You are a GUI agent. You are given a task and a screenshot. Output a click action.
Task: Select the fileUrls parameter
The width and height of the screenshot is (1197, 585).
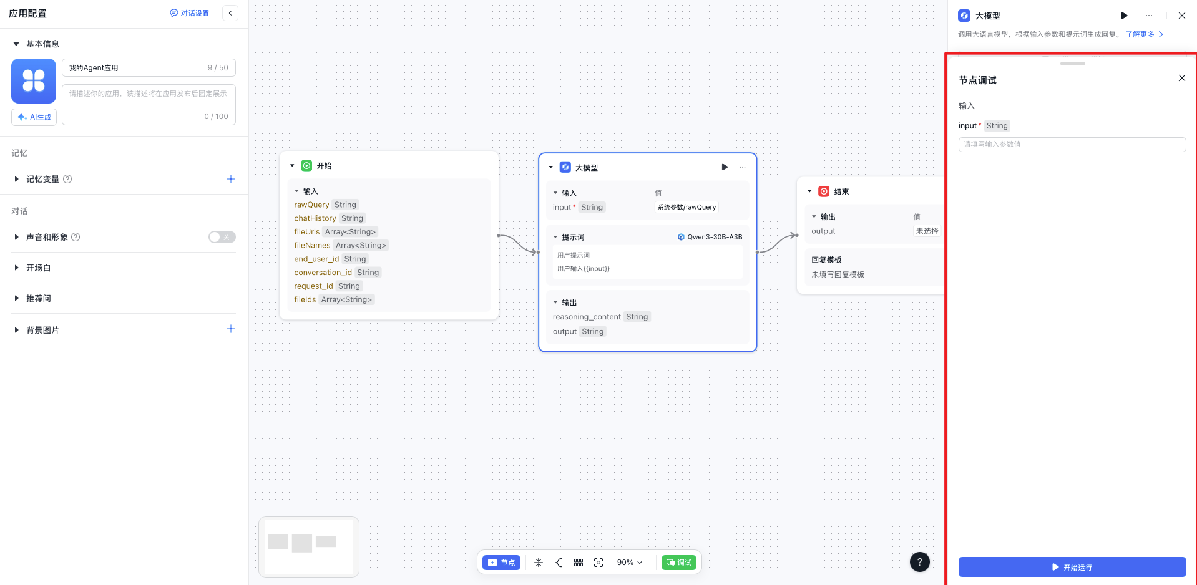(x=307, y=232)
